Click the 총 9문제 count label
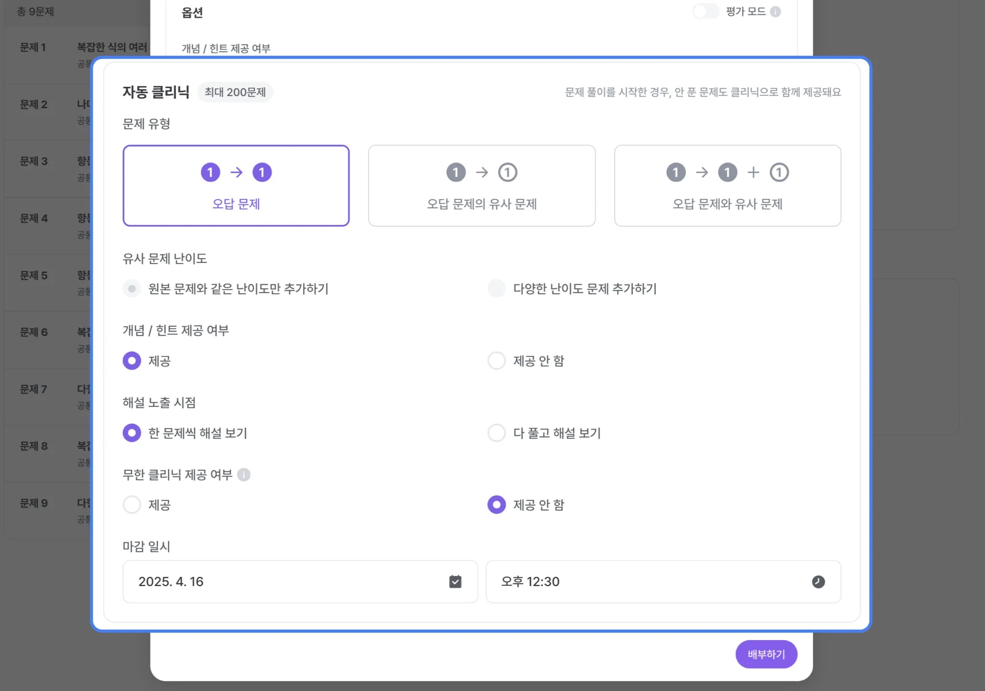 coord(35,12)
